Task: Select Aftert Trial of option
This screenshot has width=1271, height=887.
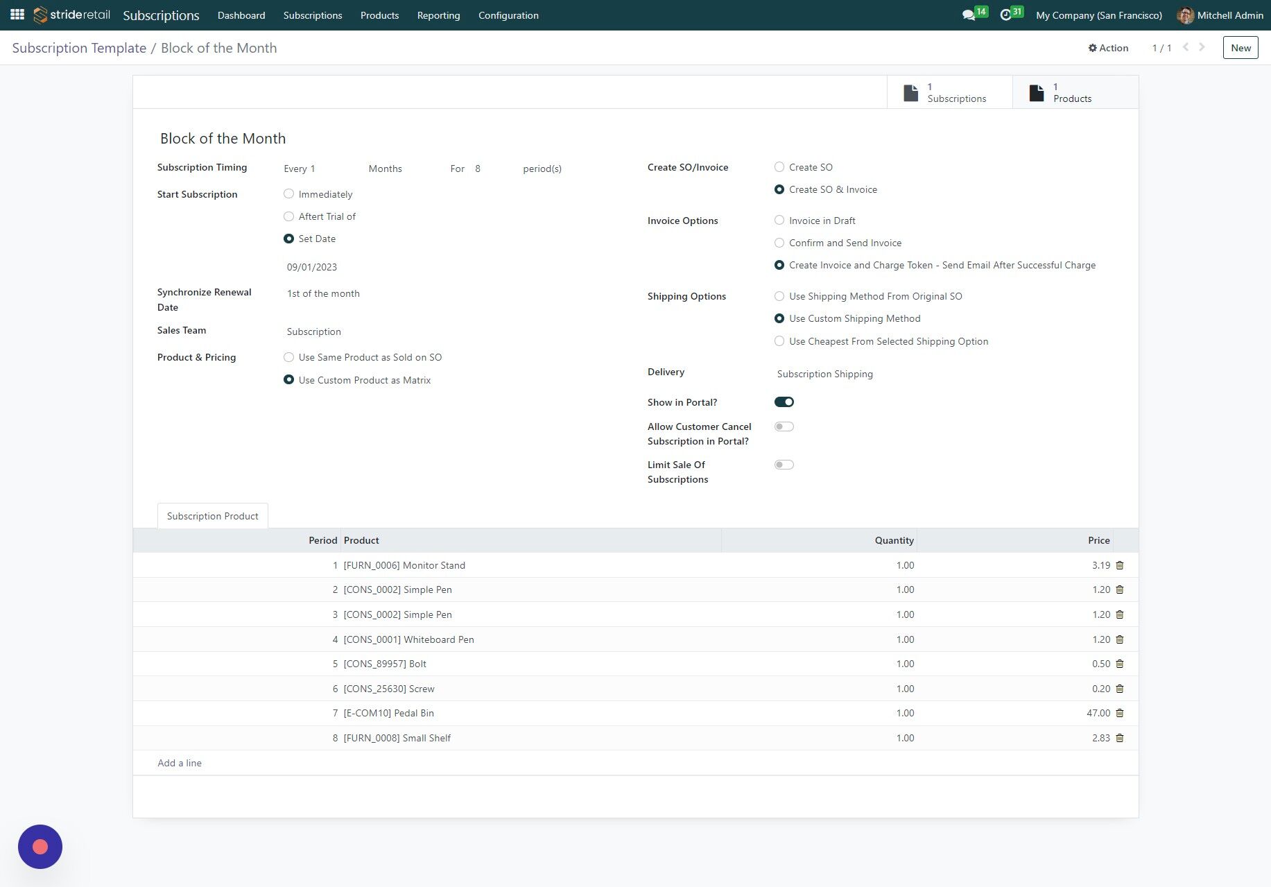Action: (x=289, y=216)
